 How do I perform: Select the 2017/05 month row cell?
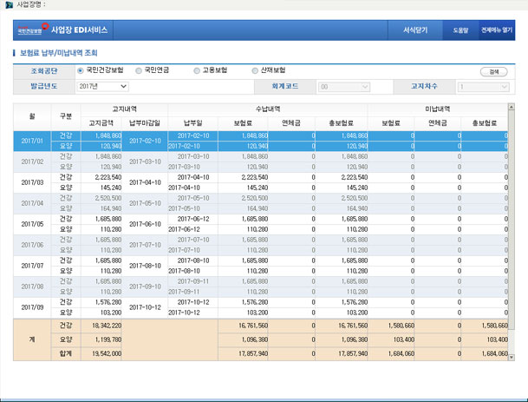coord(32,224)
